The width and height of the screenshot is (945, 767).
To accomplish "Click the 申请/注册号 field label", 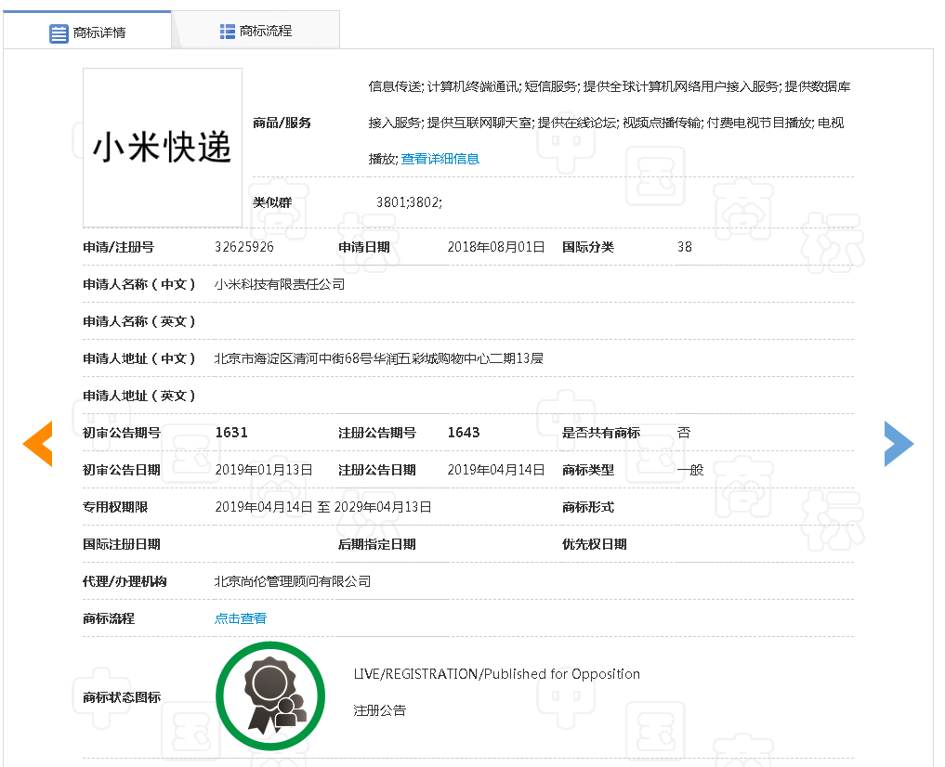I will point(119,247).
